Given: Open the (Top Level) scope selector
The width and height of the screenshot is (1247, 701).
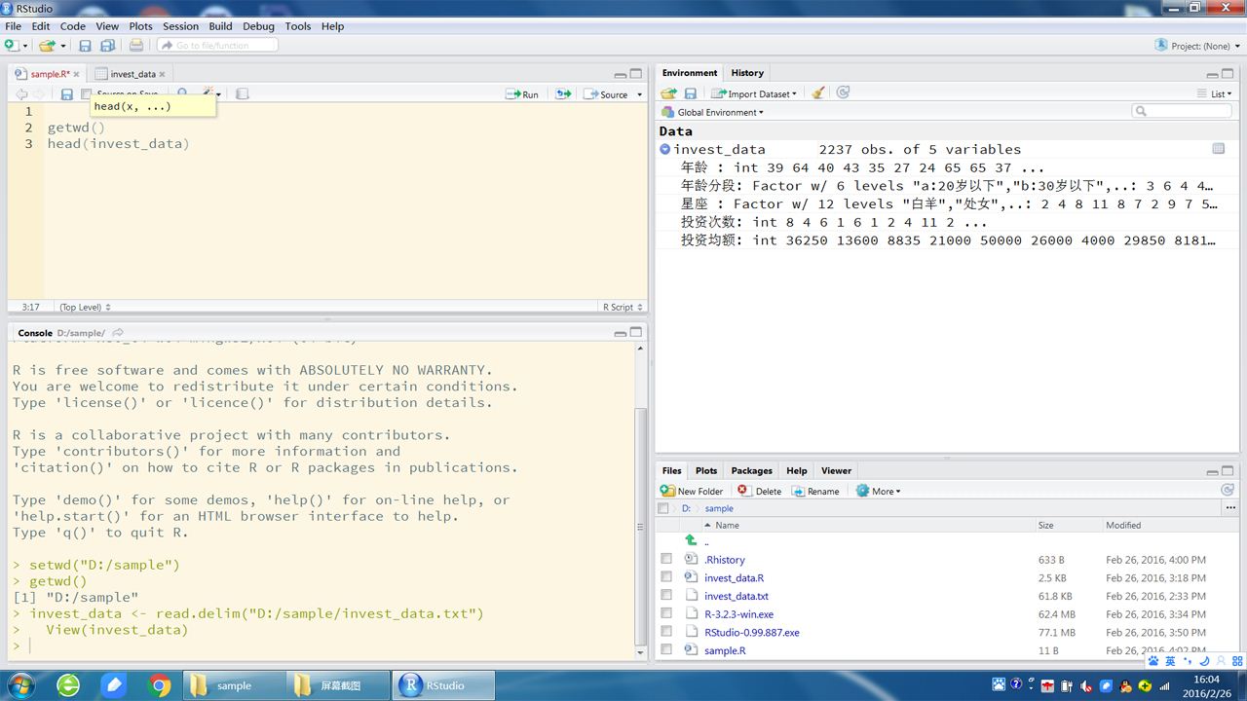Looking at the screenshot, I should 84,307.
